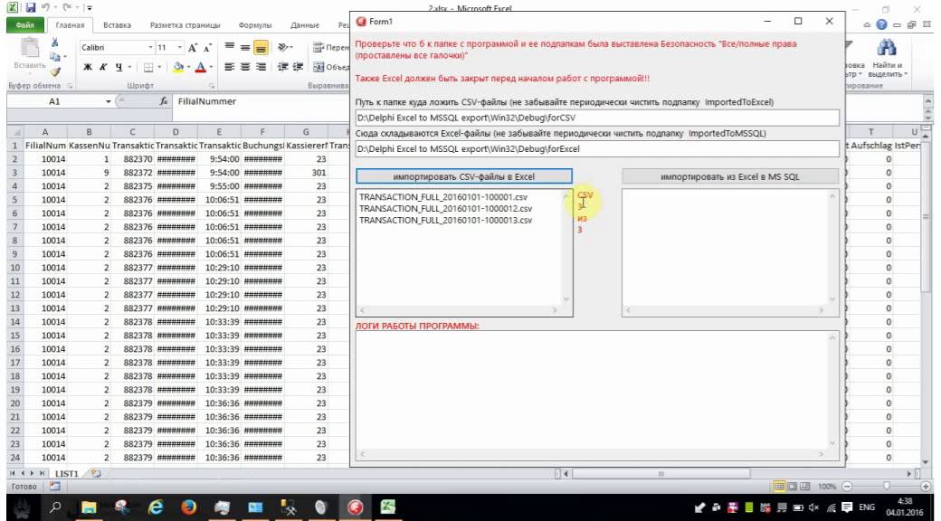
Task: Center cell text horizontally
Action: pos(245,67)
